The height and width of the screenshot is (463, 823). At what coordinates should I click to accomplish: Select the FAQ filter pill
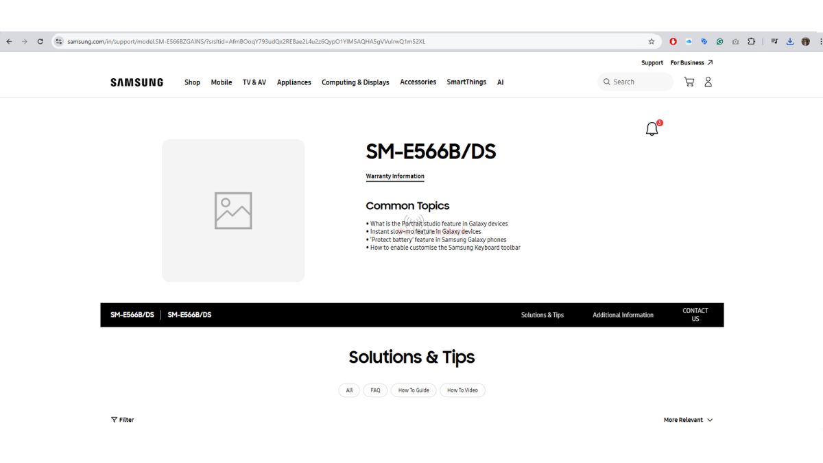click(375, 390)
